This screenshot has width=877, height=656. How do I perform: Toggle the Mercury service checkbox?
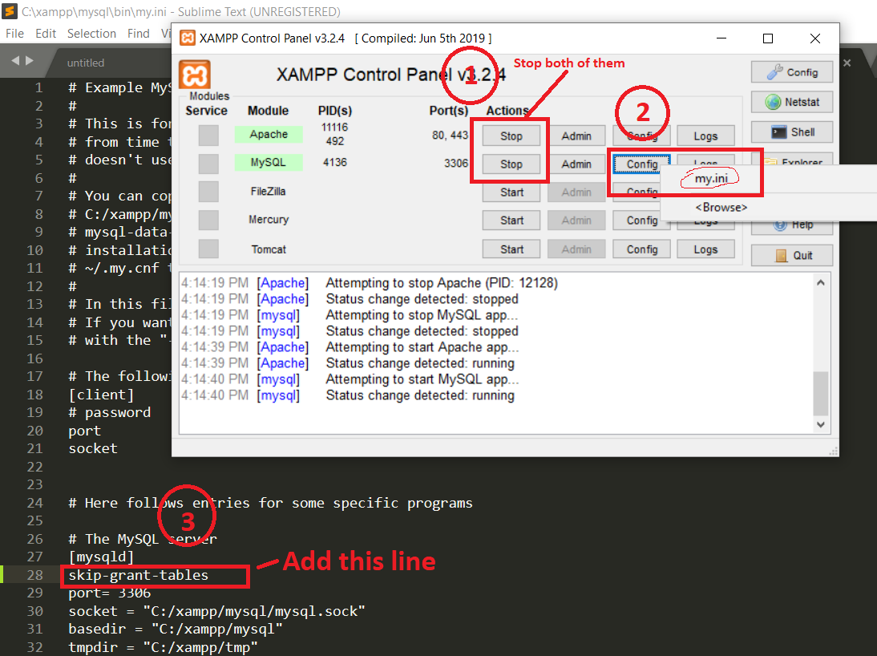click(x=208, y=220)
